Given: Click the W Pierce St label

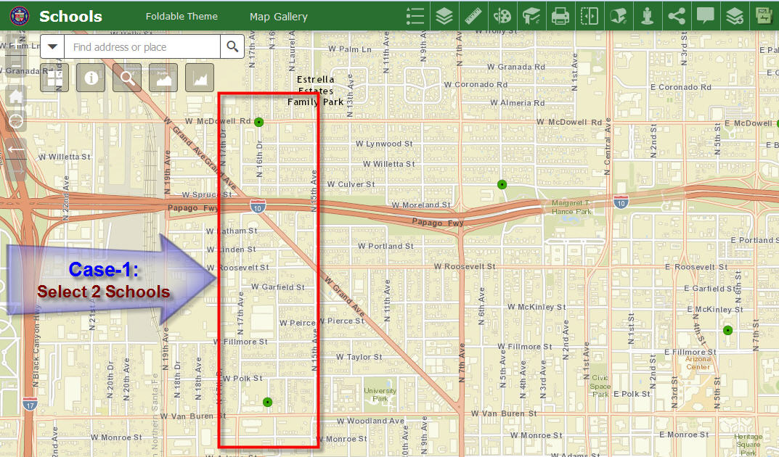Looking at the screenshot, I should 341,321.
